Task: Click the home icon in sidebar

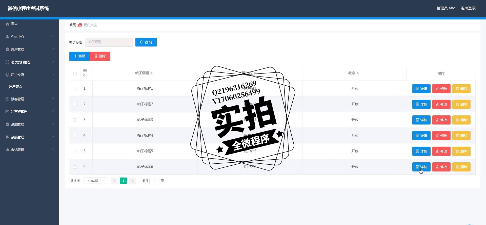Action: tap(7, 24)
